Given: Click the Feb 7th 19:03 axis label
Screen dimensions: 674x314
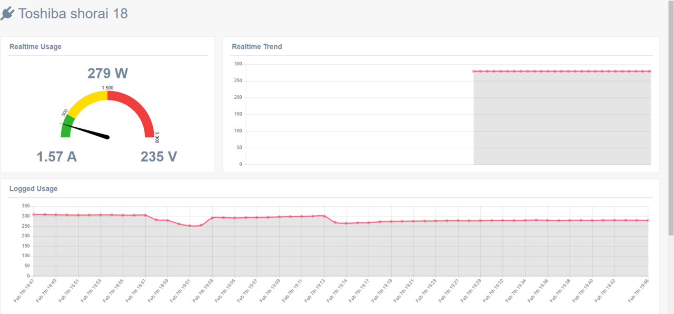Looking at the screenshot, I should [203, 290].
